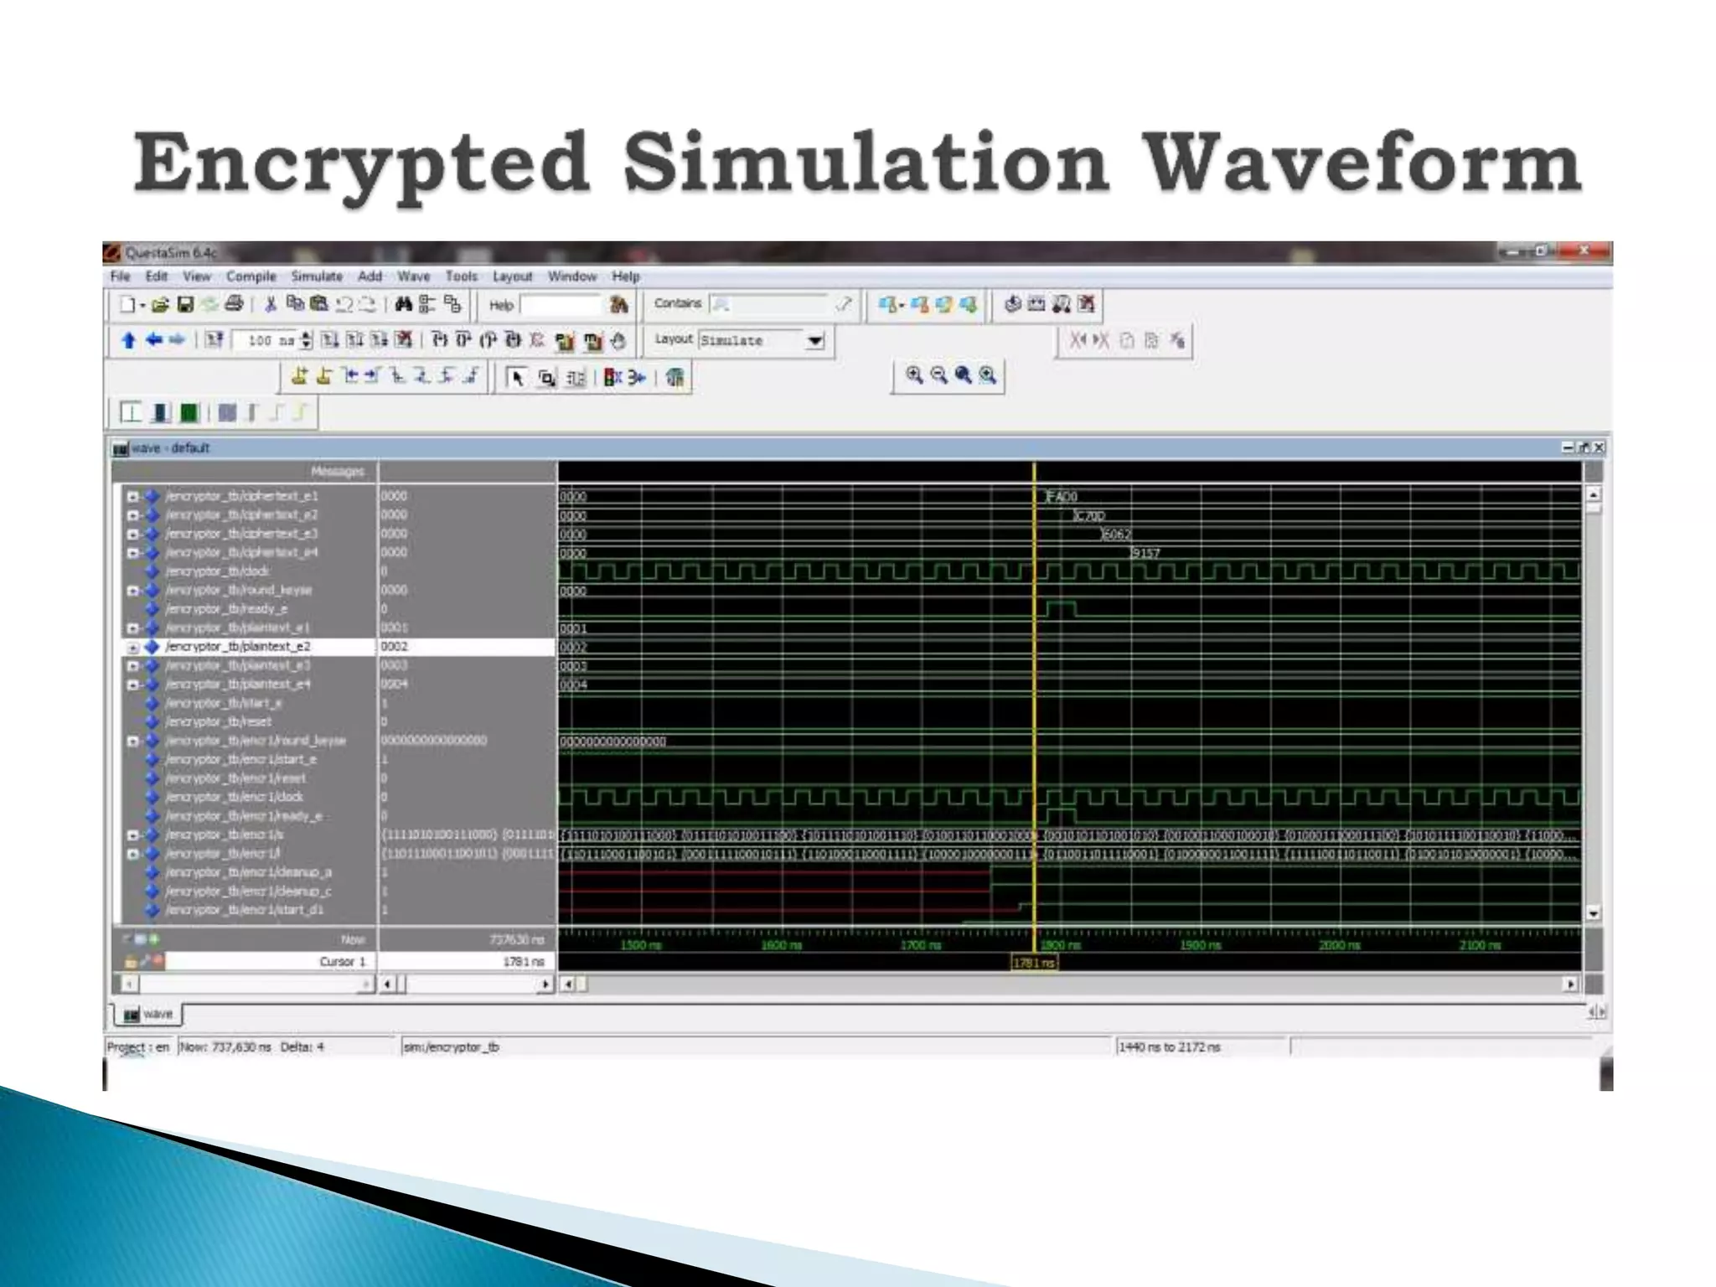The height and width of the screenshot is (1287, 1716).
Task: Click the Save diskette icon
Action: tap(186, 305)
